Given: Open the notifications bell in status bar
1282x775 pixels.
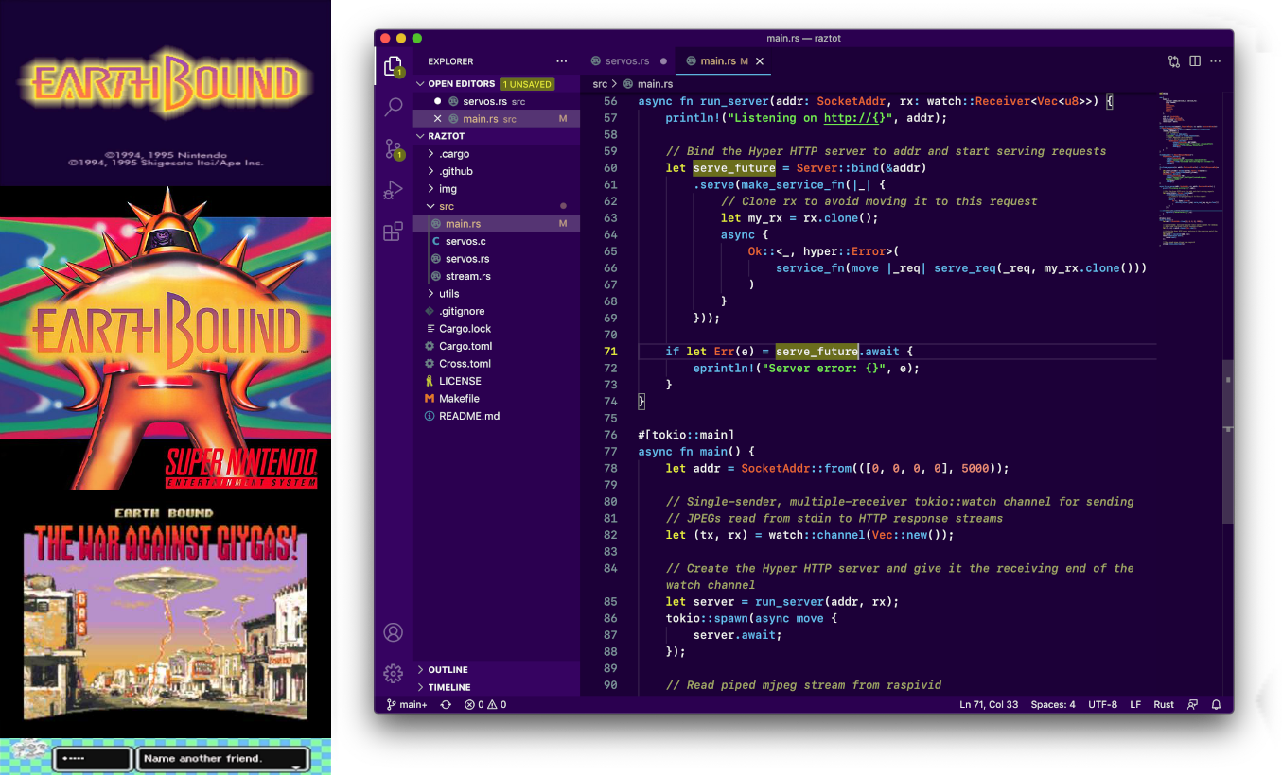Looking at the screenshot, I should (1216, 704).
